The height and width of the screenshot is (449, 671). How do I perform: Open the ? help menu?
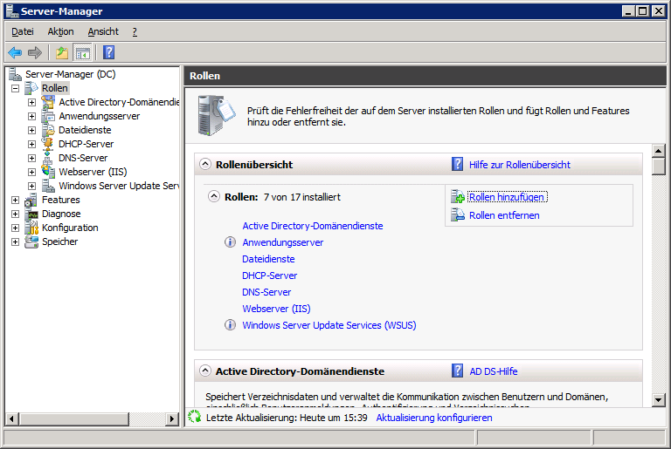point(135,31)
